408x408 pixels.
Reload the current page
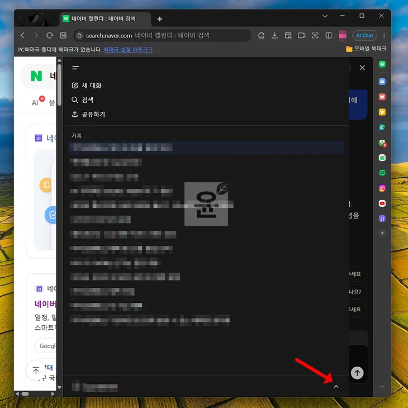pos(49,35)
